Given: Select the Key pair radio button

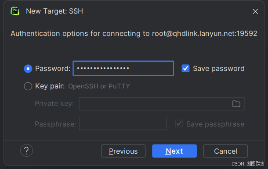Looking at the screenshot, I should click(x=28, y=86).
